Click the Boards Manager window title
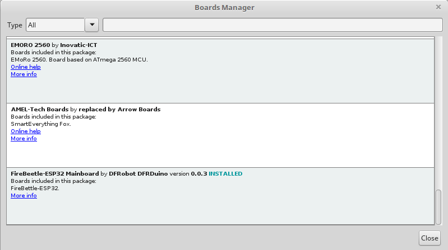Image resolution: width=448 pixels, height=250 pixels. (x=225, y=7)
